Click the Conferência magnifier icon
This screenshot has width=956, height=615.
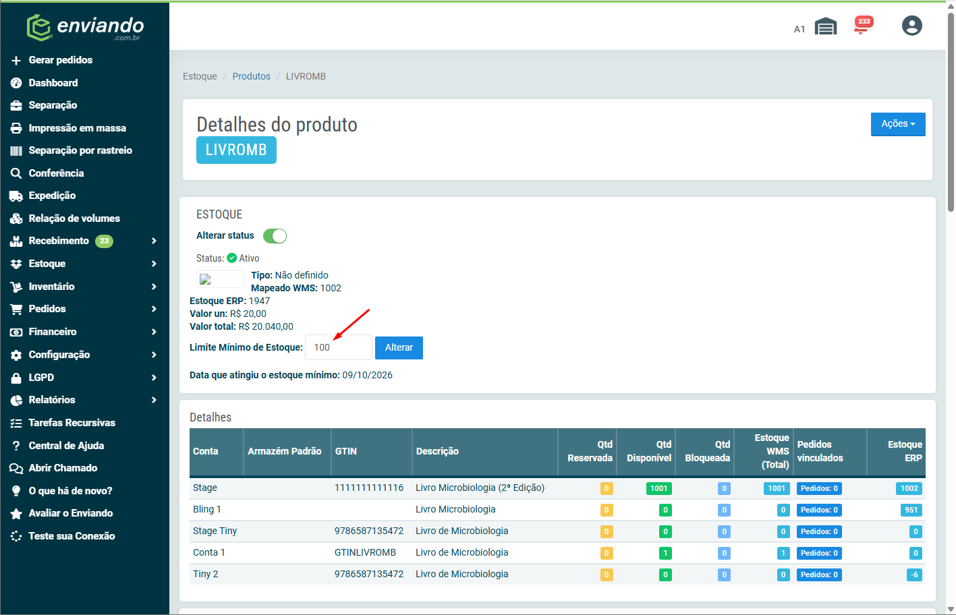pos(16,173)
